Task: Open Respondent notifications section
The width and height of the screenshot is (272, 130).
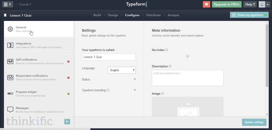Action: point(39,77)
